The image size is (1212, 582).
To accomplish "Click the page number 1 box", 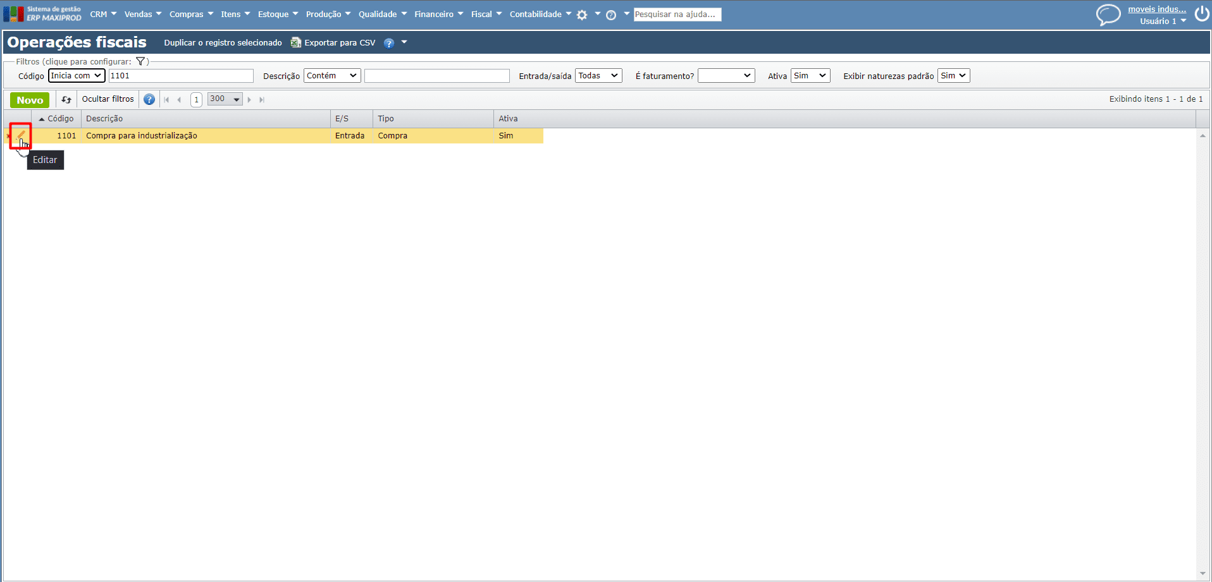I will pyautogui.click(x=197, y=99).
